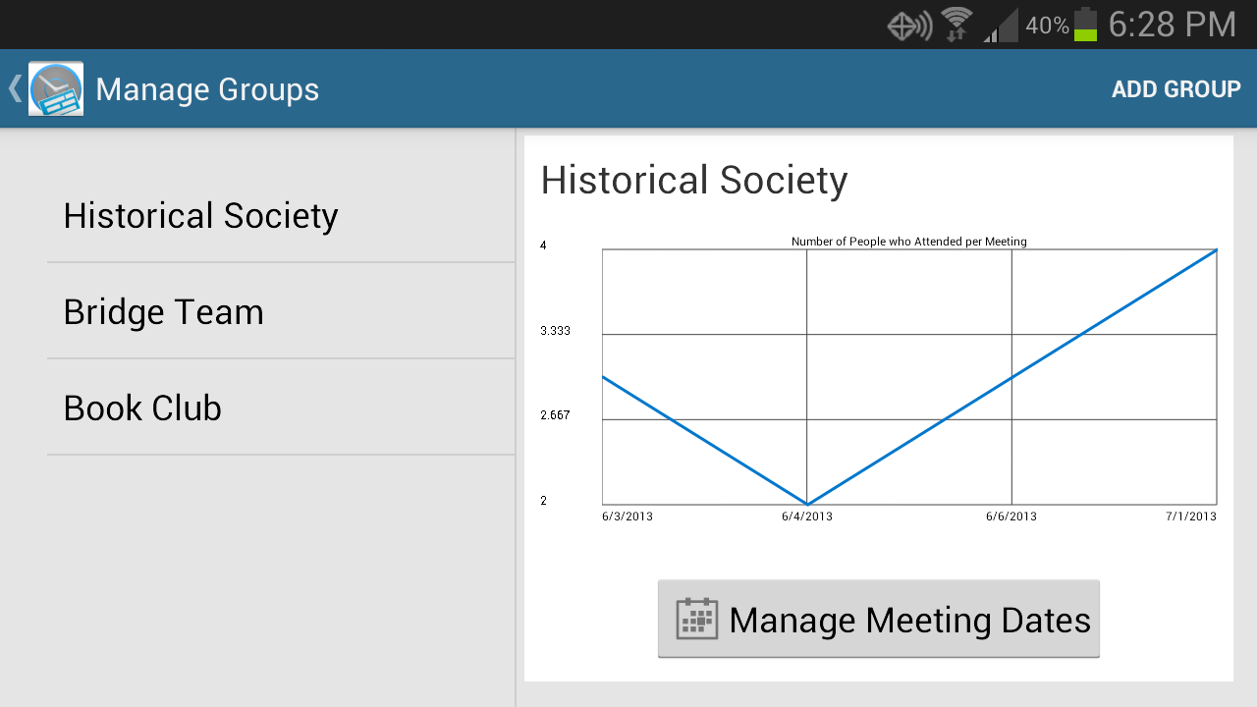Tap the back chevron beside app icon
This screenshot has height=707, width=1257.
(x=15, y=88)
